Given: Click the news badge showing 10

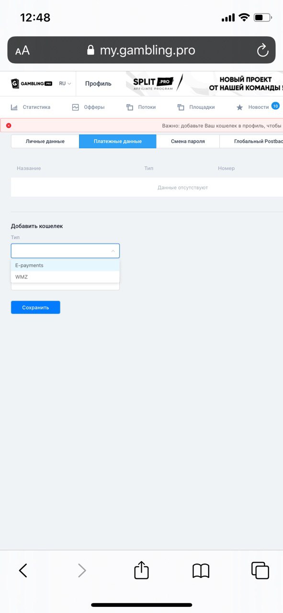Looking at the screenshot, I should pos(275,105).
